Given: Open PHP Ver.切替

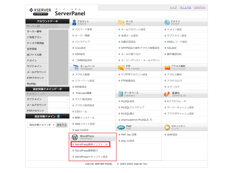Looking at the screenshot, I should pos(129,135).
